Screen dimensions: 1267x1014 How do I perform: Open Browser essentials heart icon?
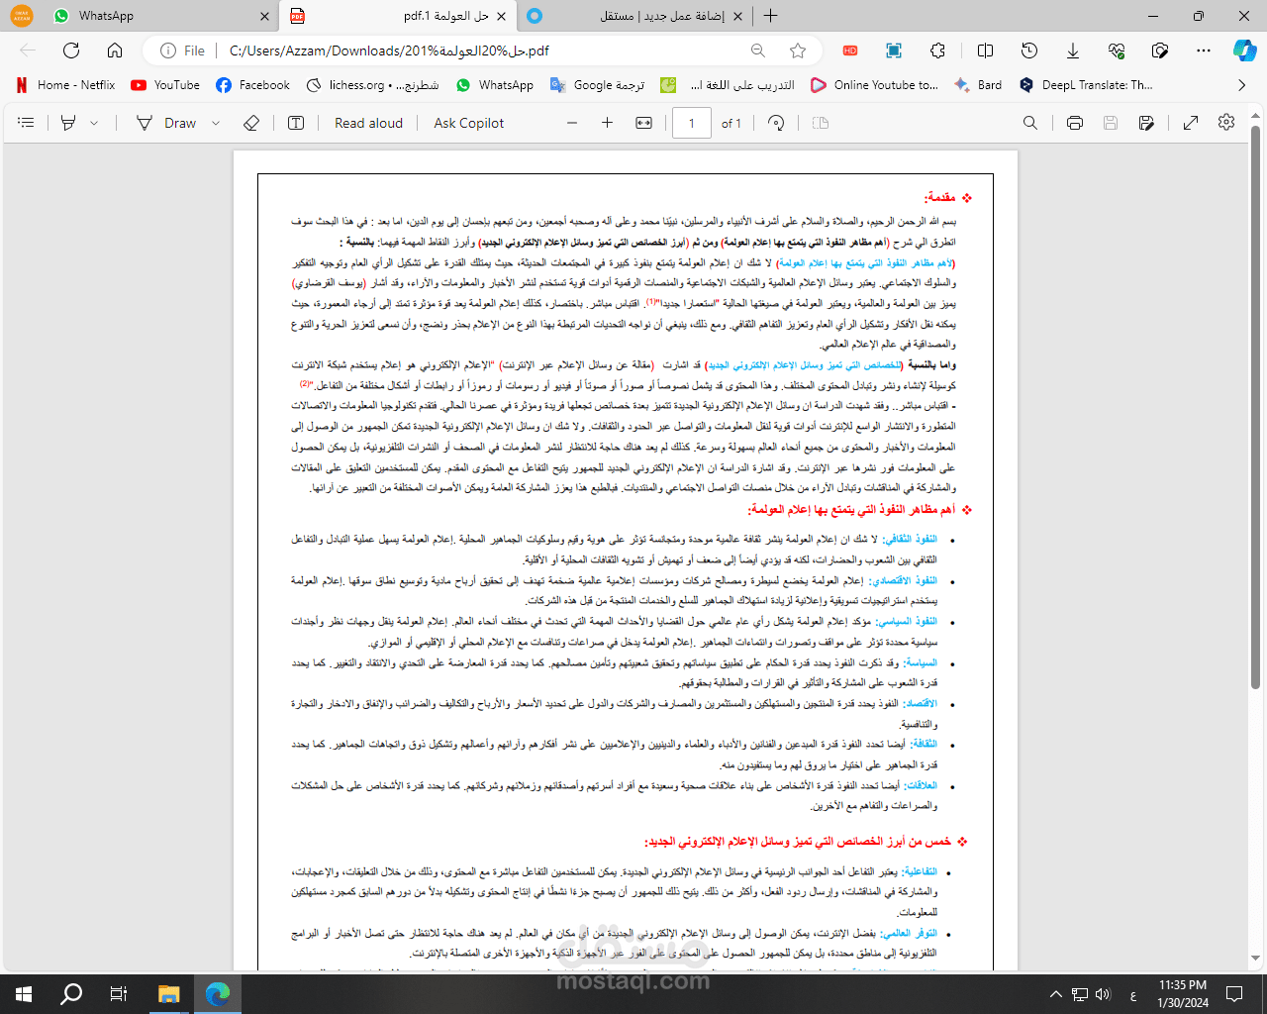click(x=1117, y=51)
